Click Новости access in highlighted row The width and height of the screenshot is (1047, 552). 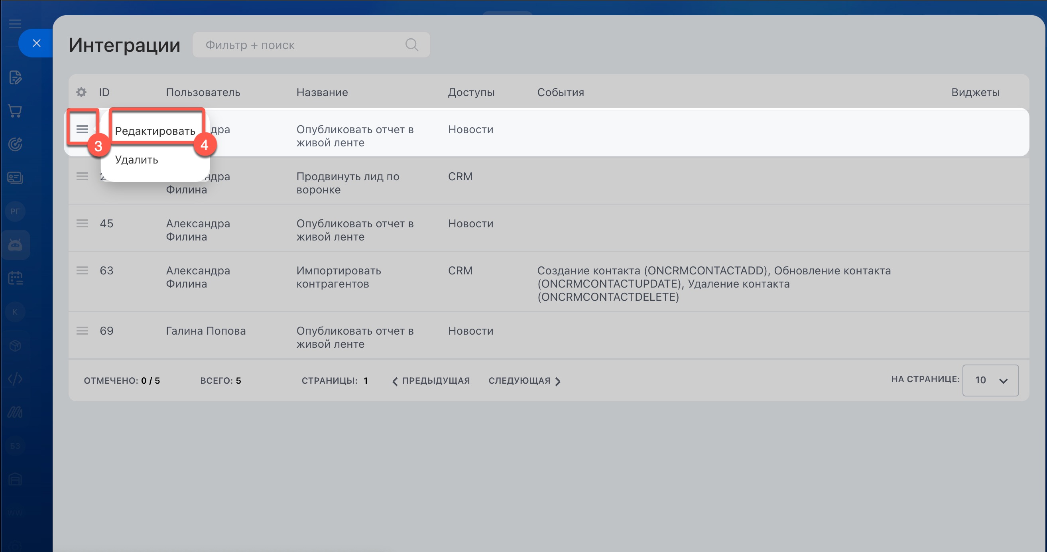coord(470,129)
